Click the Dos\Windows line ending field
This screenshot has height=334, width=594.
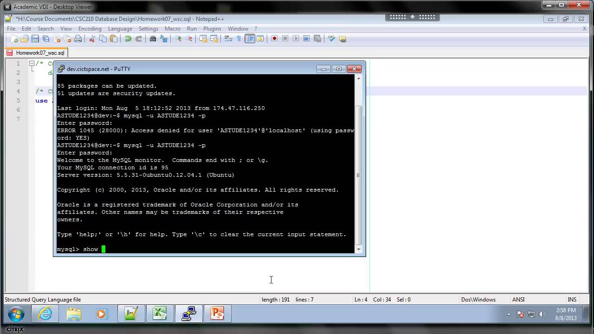click(478, 300)
